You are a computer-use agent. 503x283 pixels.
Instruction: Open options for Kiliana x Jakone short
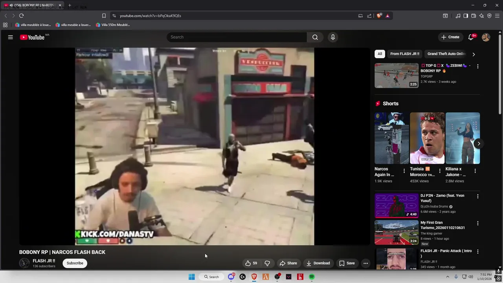[475, 171]
